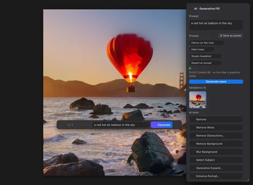The height and width of the screenshot is (185, 253).
Task: Open Generative Expand... tool
Action: 216,168
